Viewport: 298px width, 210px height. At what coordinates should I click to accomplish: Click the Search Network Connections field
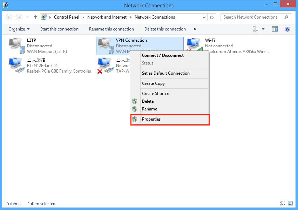252,17
